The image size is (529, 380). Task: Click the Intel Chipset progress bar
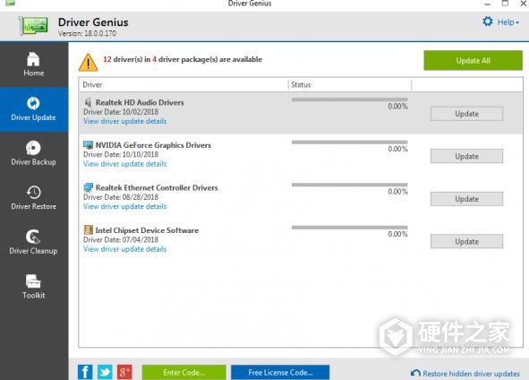(x=349, y=228)
